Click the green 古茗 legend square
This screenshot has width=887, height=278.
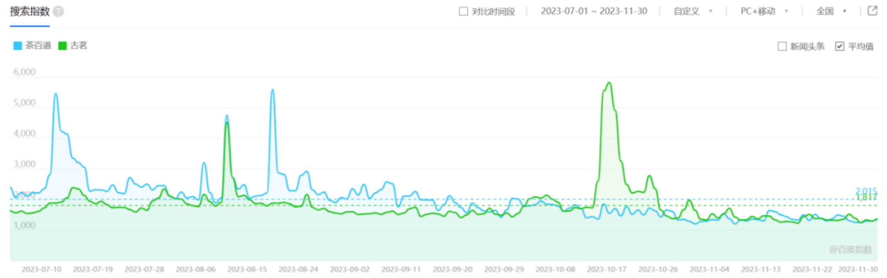point(62,46)
